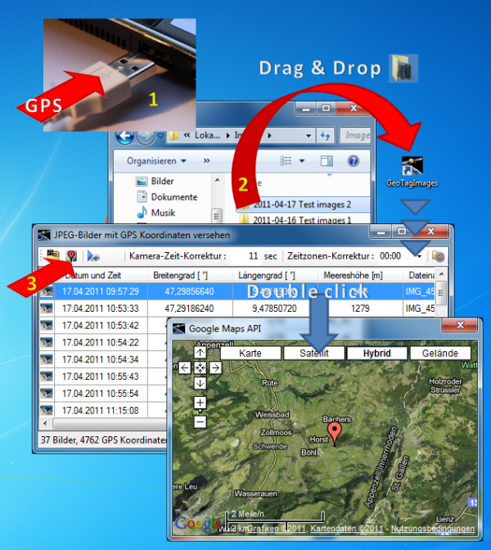
Task: Click horizontal scrollbar left arrow in list
Action: [45, 423]
